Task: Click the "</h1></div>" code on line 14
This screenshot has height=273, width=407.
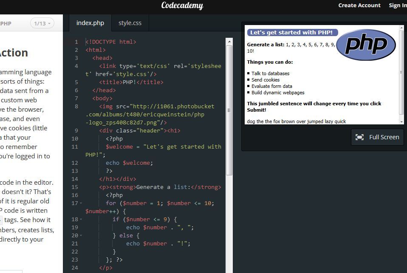Action: pyautogui.click(x=117, y=179)
